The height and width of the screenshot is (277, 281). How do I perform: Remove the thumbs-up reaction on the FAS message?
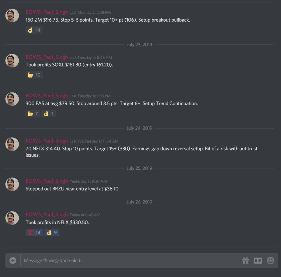click(x=33, y=113)
